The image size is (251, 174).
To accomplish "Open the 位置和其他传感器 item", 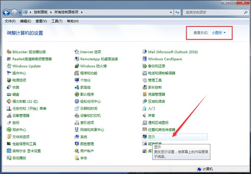I will [x=161, y=130].
